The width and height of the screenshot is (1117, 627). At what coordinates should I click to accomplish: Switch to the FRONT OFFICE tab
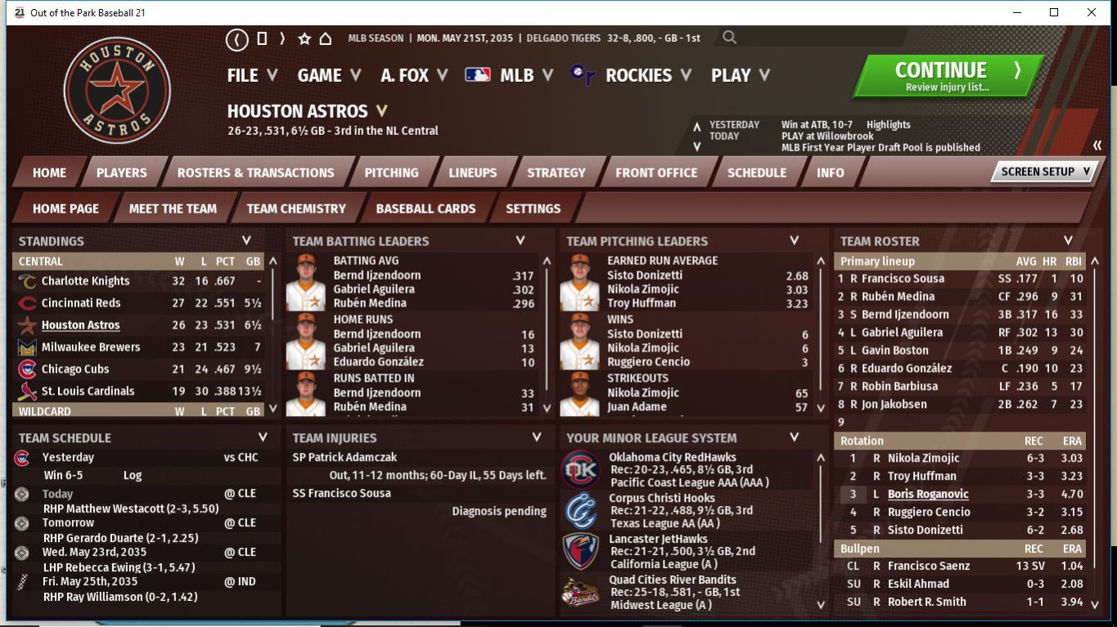pos(656,172)
